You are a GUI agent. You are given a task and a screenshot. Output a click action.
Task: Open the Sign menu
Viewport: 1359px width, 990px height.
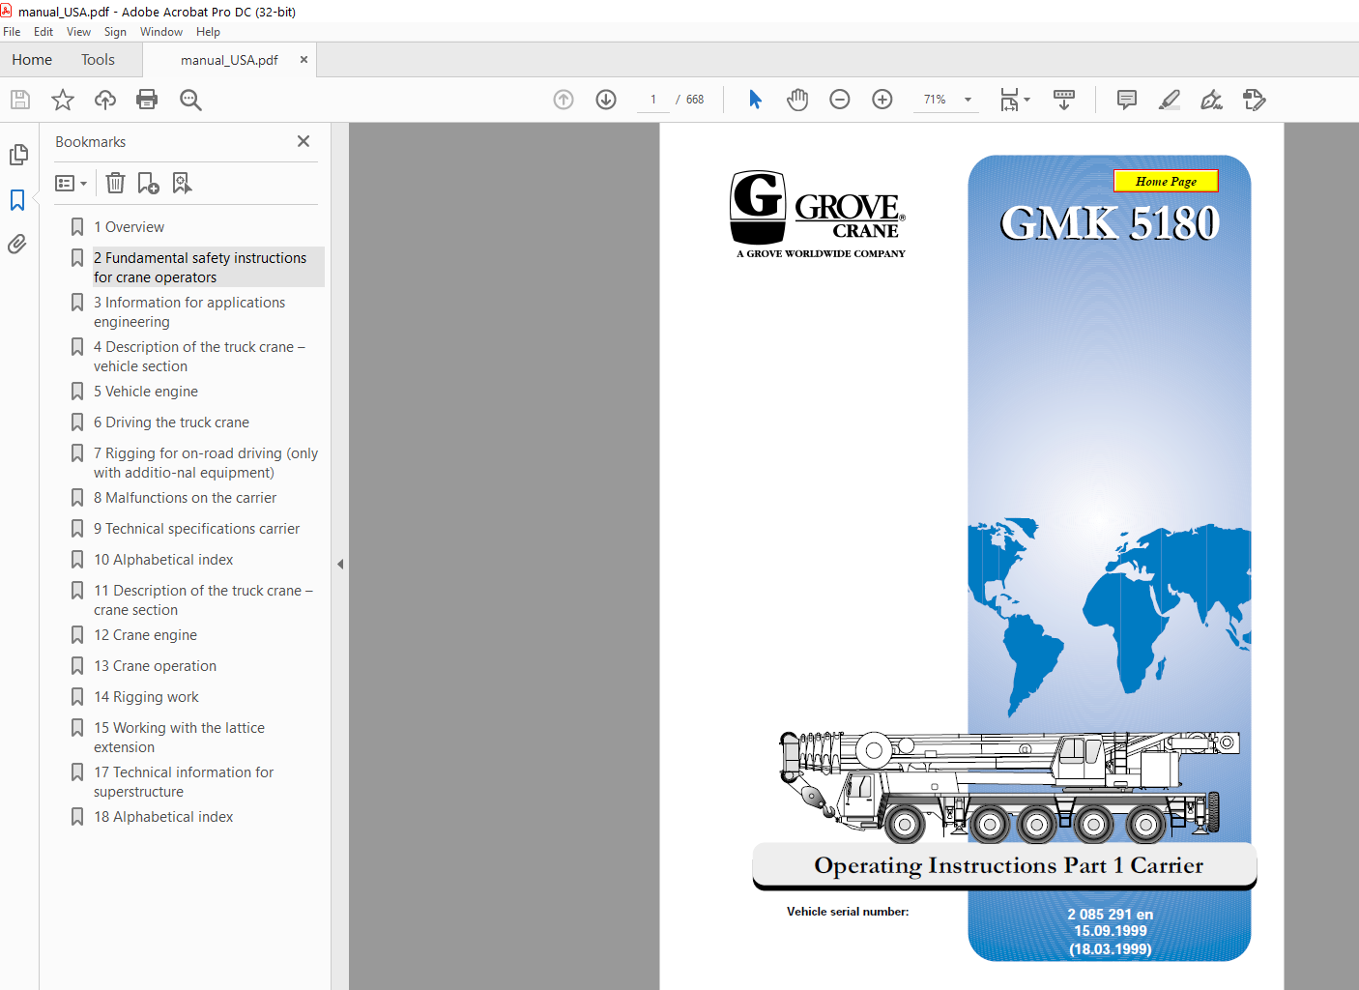pyautogui.click(x=115, y=32)
